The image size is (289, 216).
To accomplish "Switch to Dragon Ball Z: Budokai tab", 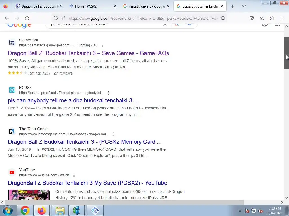I will click(38, 6).
